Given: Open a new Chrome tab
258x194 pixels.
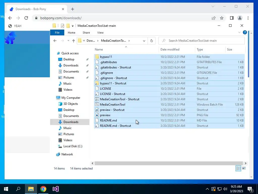Looking at the screenshot, I should 72,9.
